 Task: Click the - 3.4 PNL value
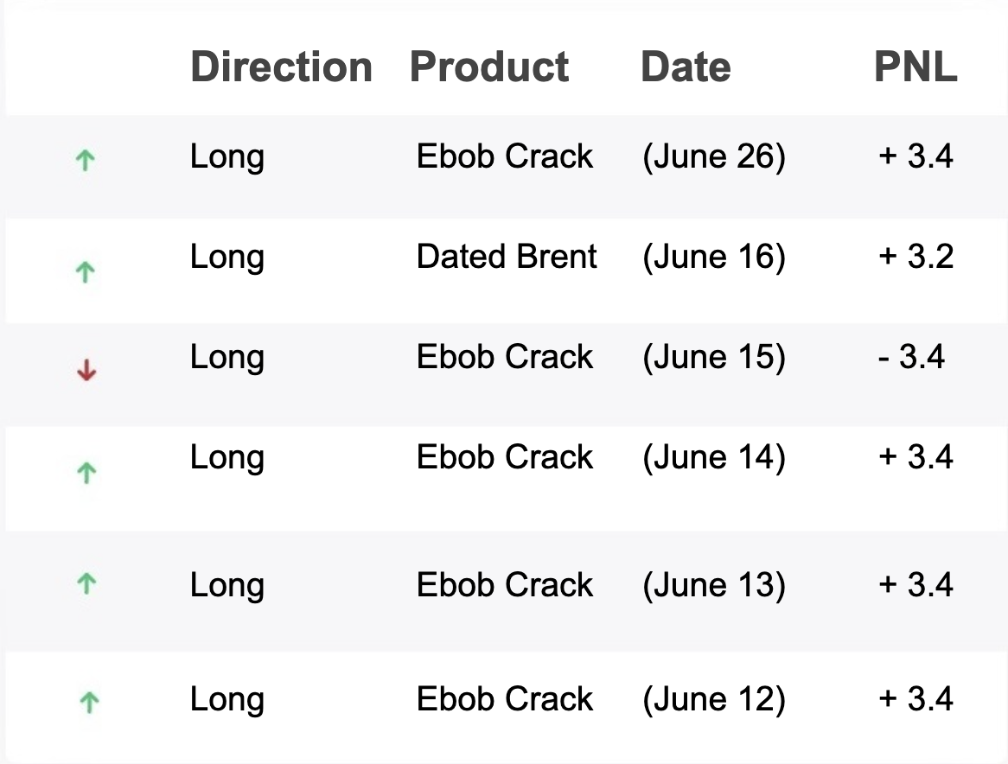911,357
